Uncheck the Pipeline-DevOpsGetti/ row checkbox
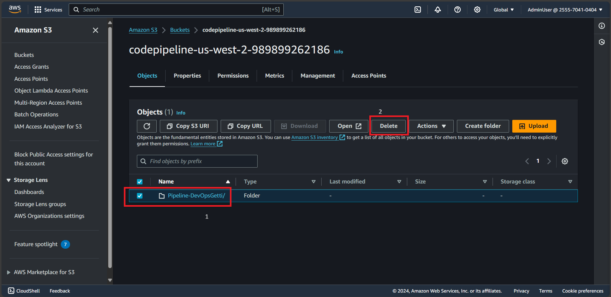 pos(140,196)
